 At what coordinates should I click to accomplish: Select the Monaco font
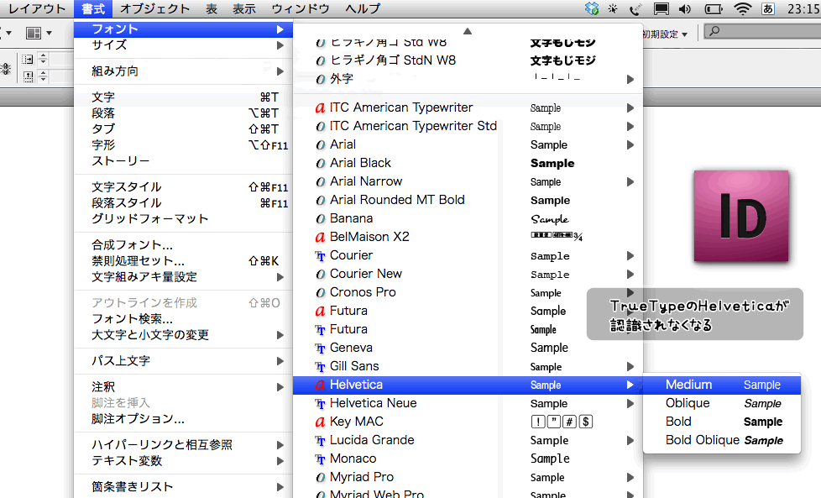pos(468,459)
